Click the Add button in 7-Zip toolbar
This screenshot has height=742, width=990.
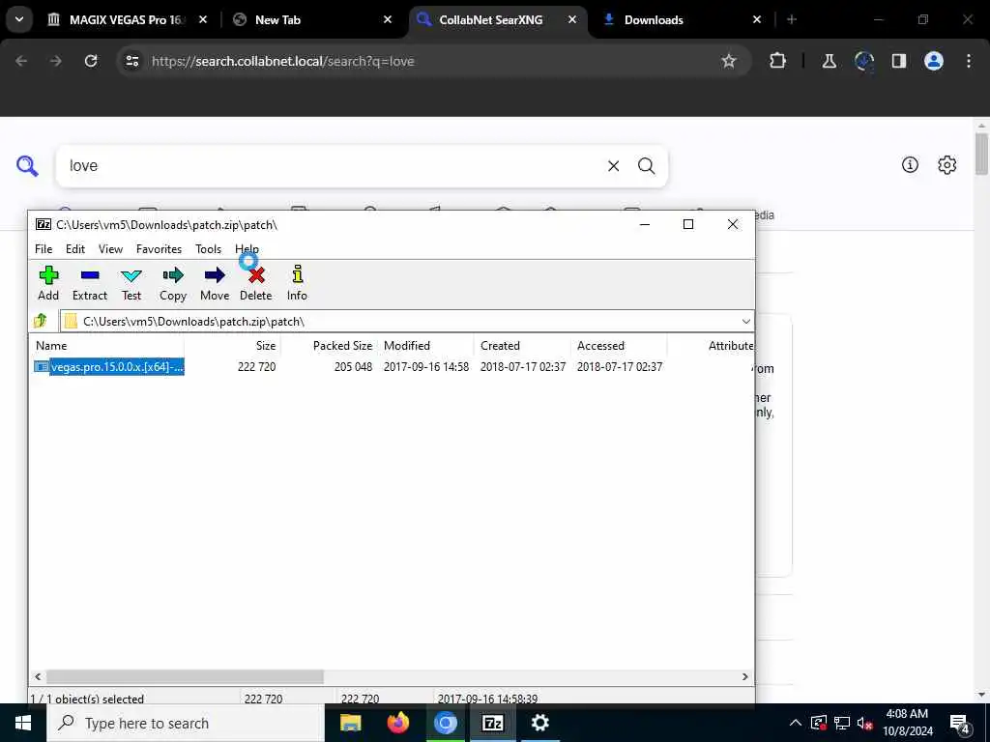point(48,283)
